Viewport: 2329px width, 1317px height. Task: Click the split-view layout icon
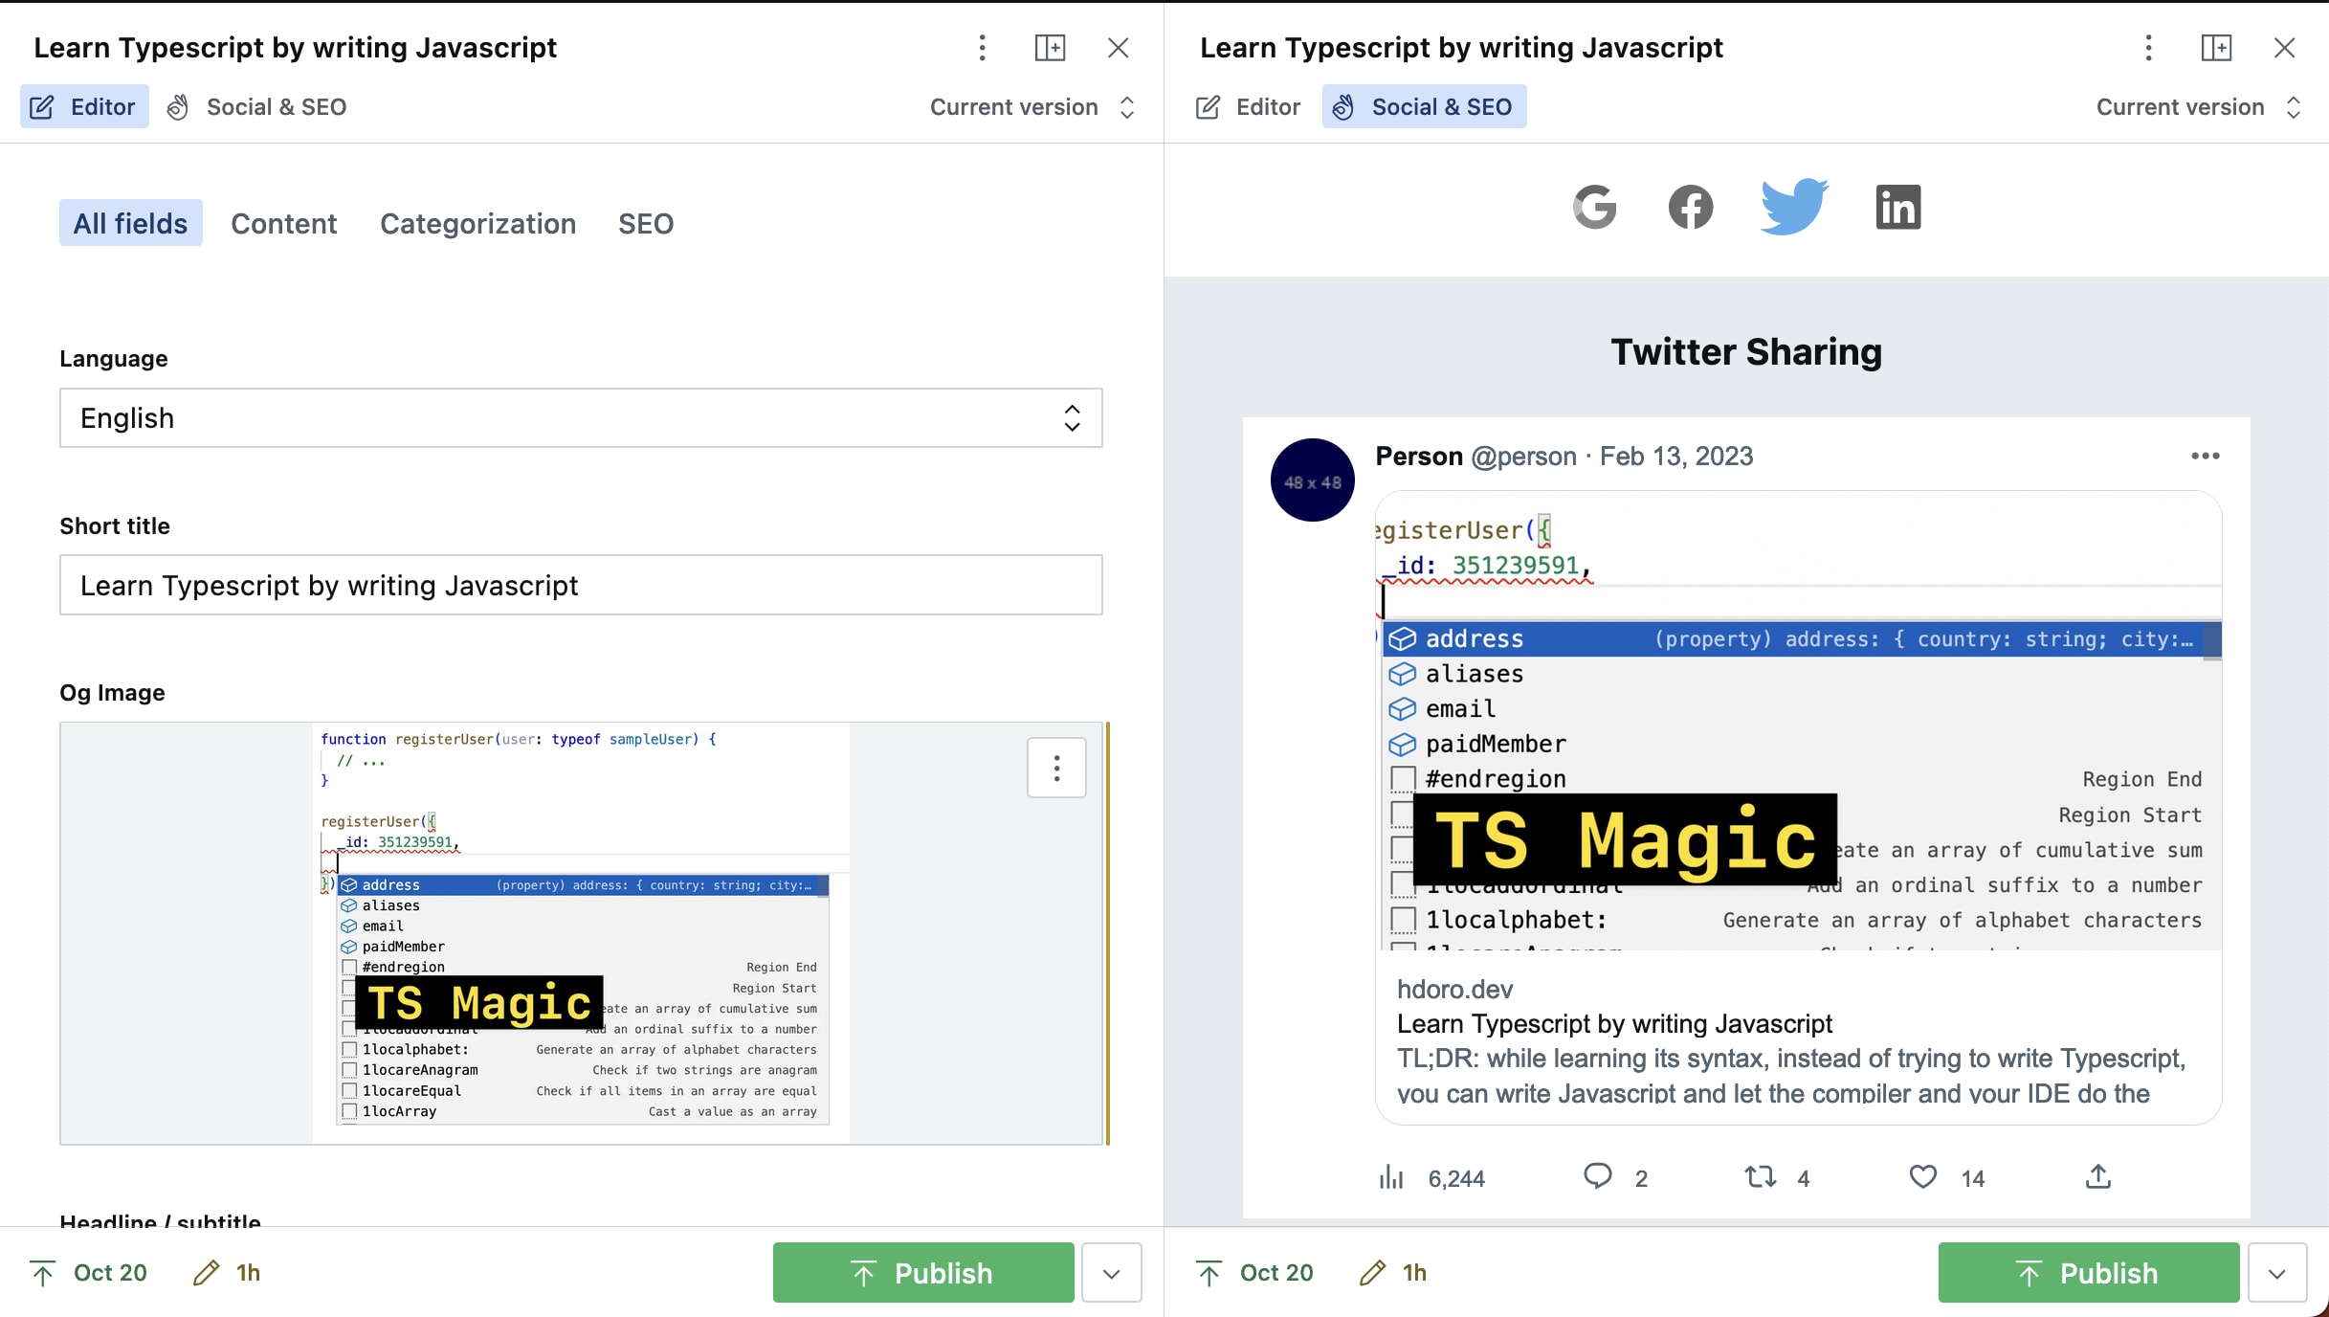pyautogui.click(x=1051, y=48)
